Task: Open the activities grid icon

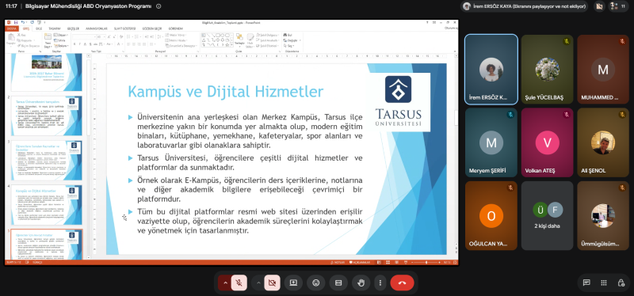Action: (x=604, y=283)
